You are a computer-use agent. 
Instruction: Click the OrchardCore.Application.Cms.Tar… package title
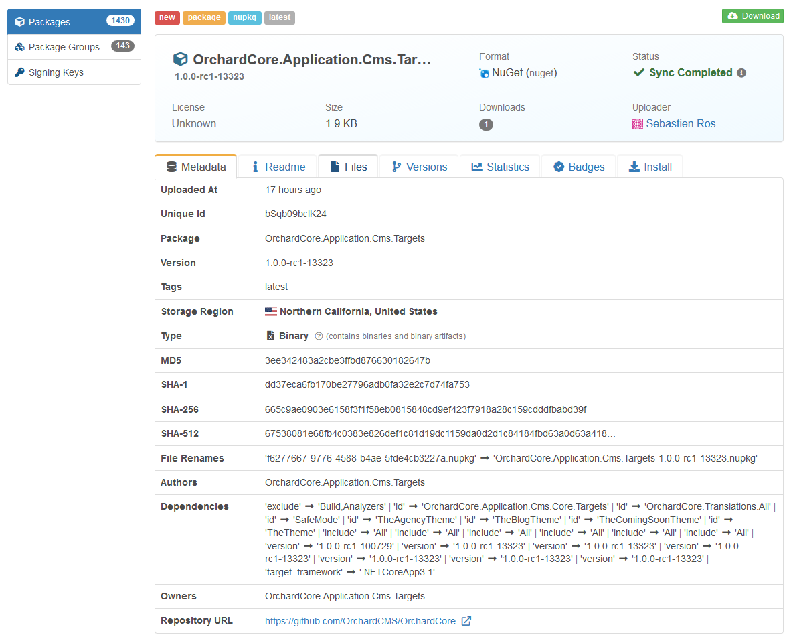click(312, 60)
